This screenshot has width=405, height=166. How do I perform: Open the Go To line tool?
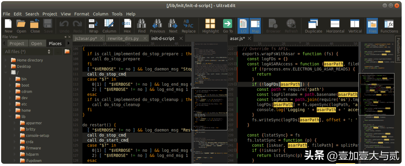click(228, 26)
